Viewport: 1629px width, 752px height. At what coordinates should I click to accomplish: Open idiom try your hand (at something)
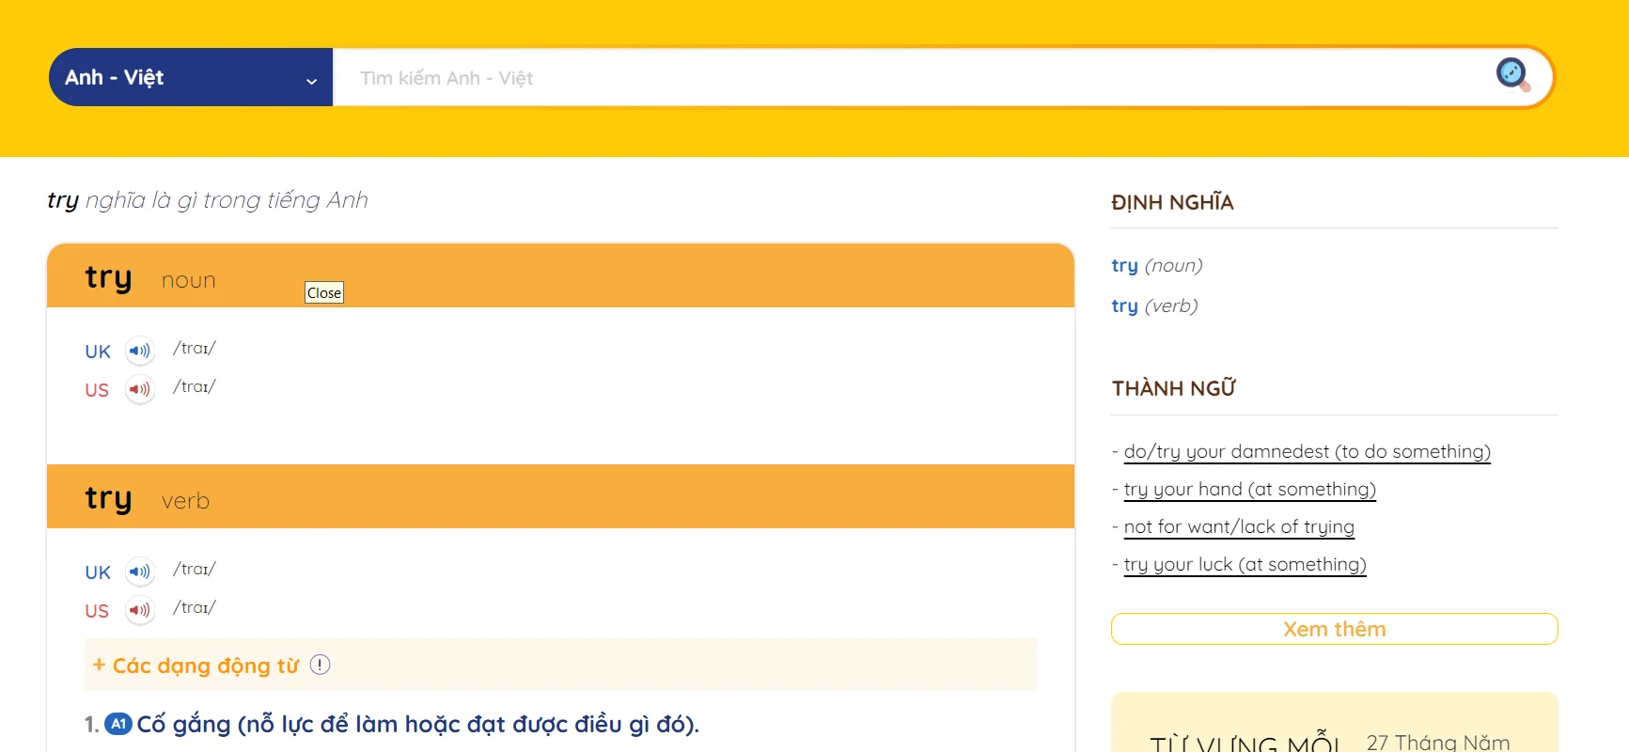[1249, 489]
